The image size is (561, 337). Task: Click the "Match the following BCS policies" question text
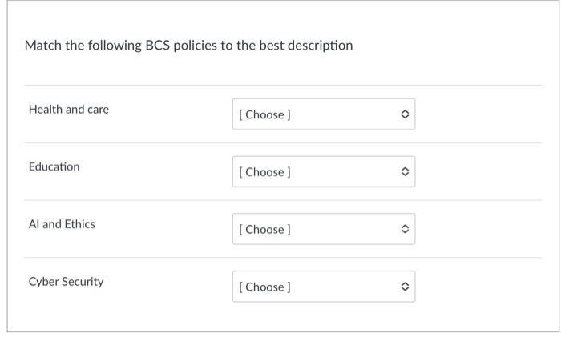[120, 46]
